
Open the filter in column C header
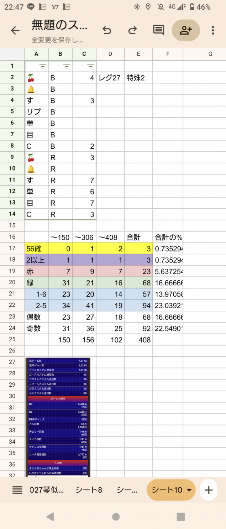tap(90, 66)
